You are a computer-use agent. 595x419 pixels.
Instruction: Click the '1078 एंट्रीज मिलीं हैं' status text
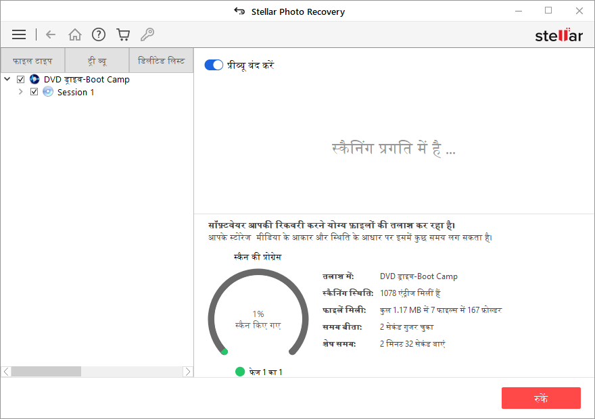410,293
